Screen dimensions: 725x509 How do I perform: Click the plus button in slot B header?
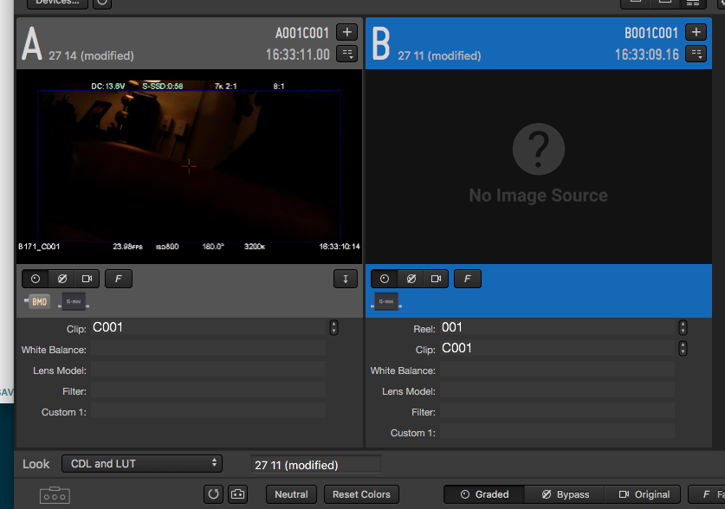click(696, 32)
